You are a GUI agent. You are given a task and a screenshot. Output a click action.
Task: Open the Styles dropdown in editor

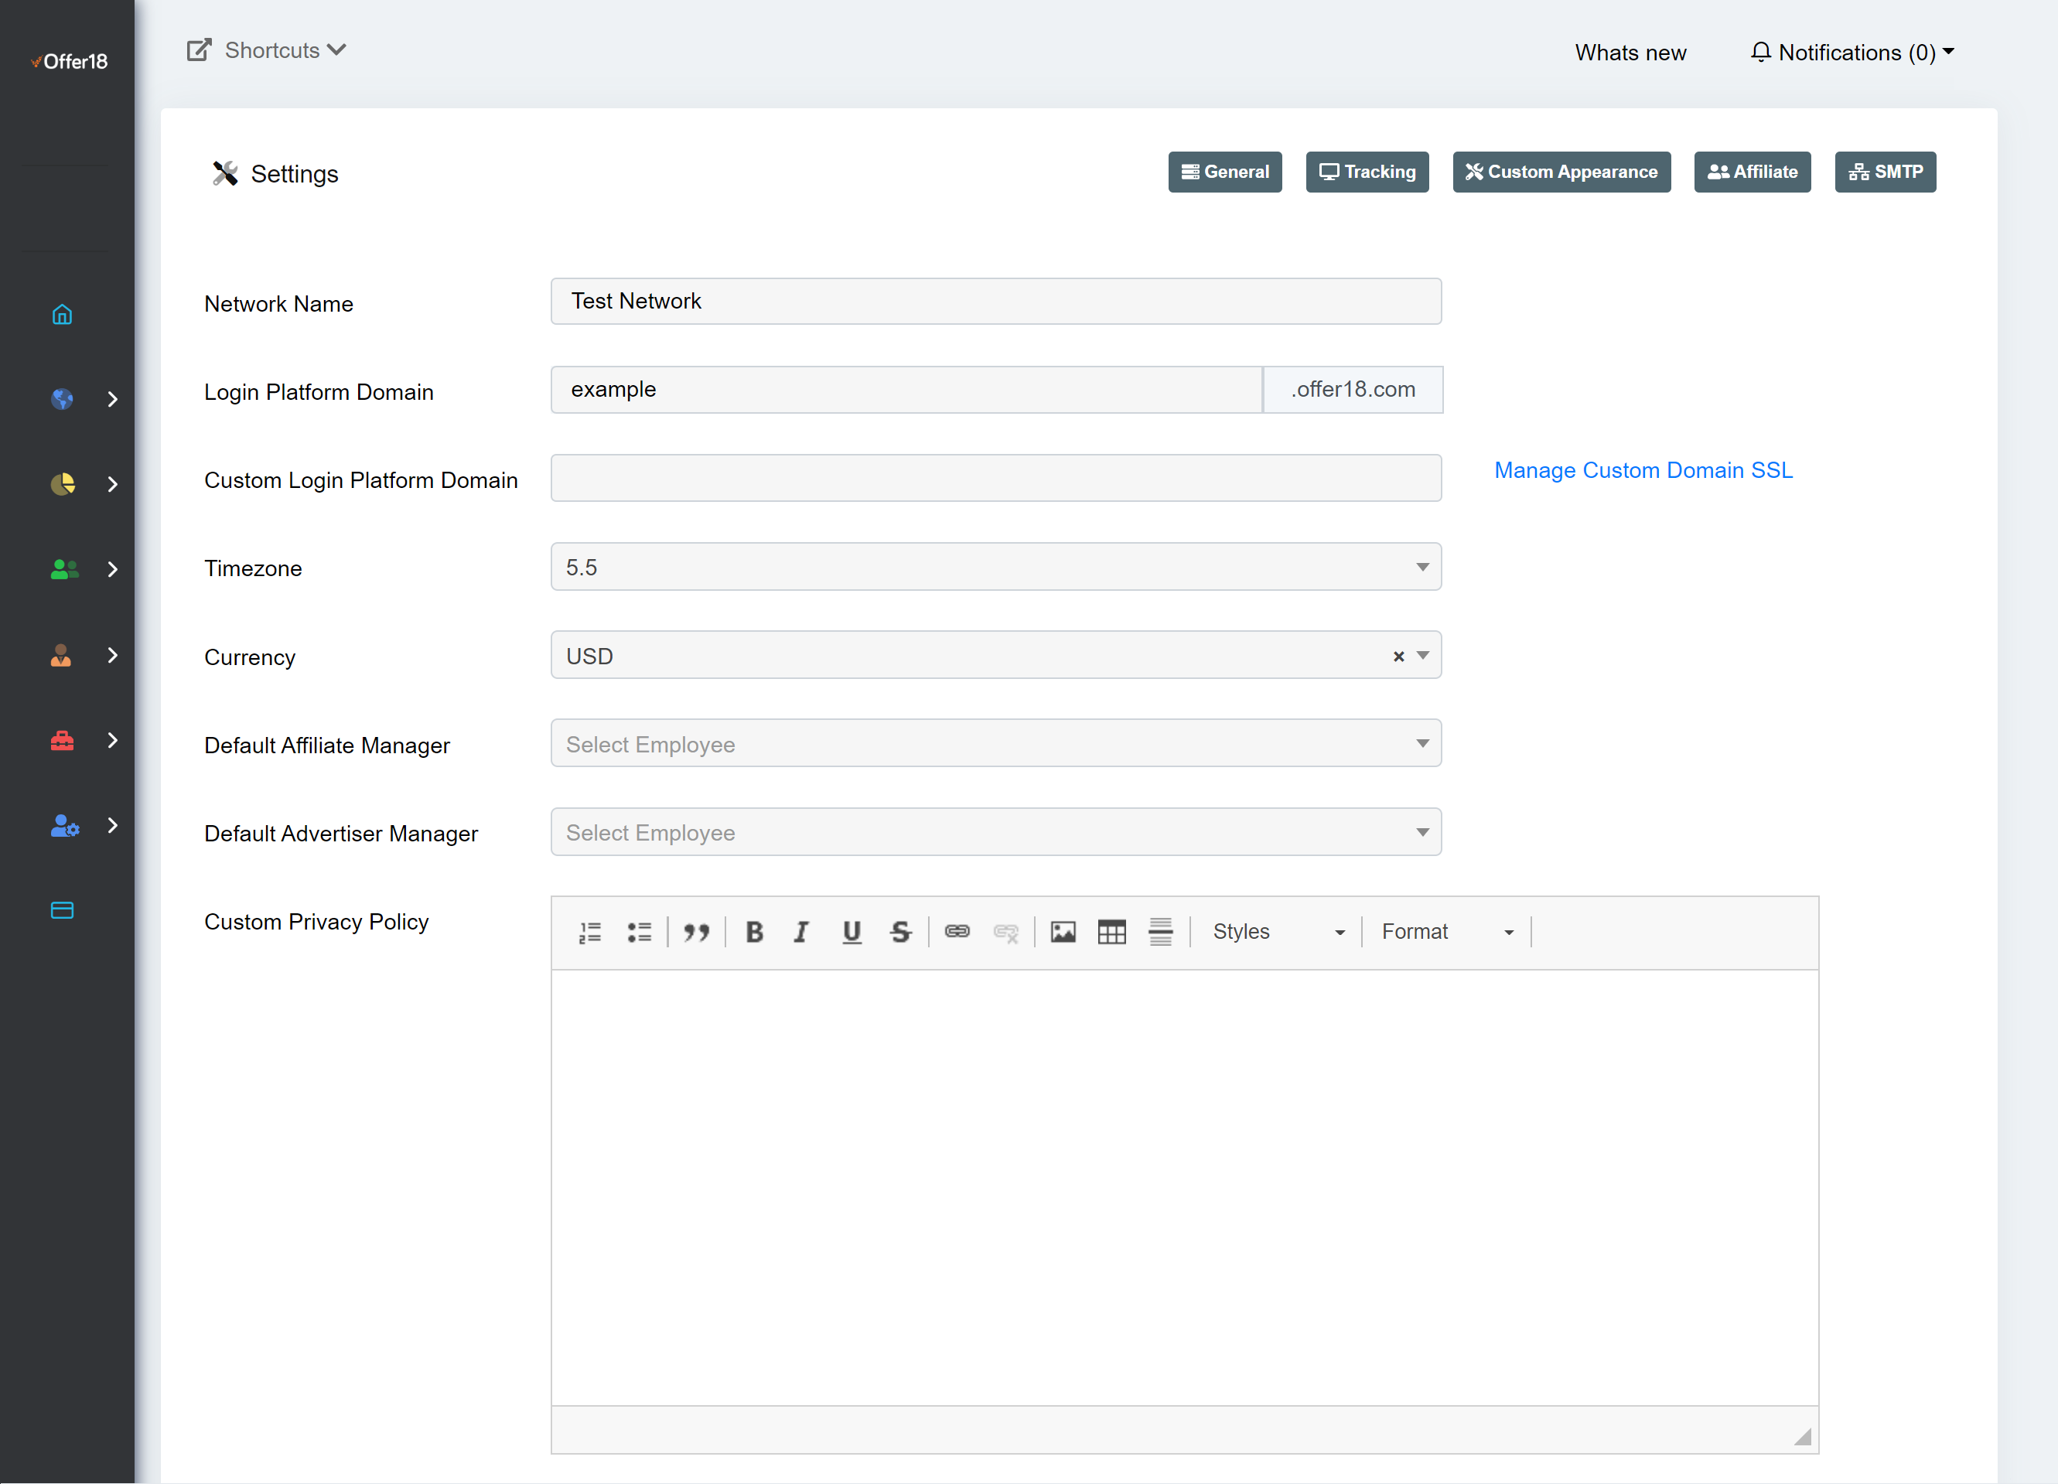1277,932
